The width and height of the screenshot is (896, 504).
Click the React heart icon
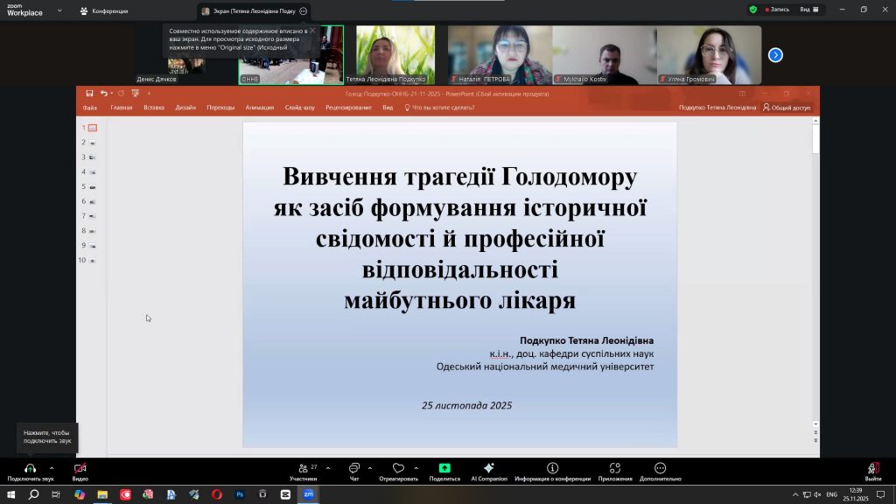398,469
